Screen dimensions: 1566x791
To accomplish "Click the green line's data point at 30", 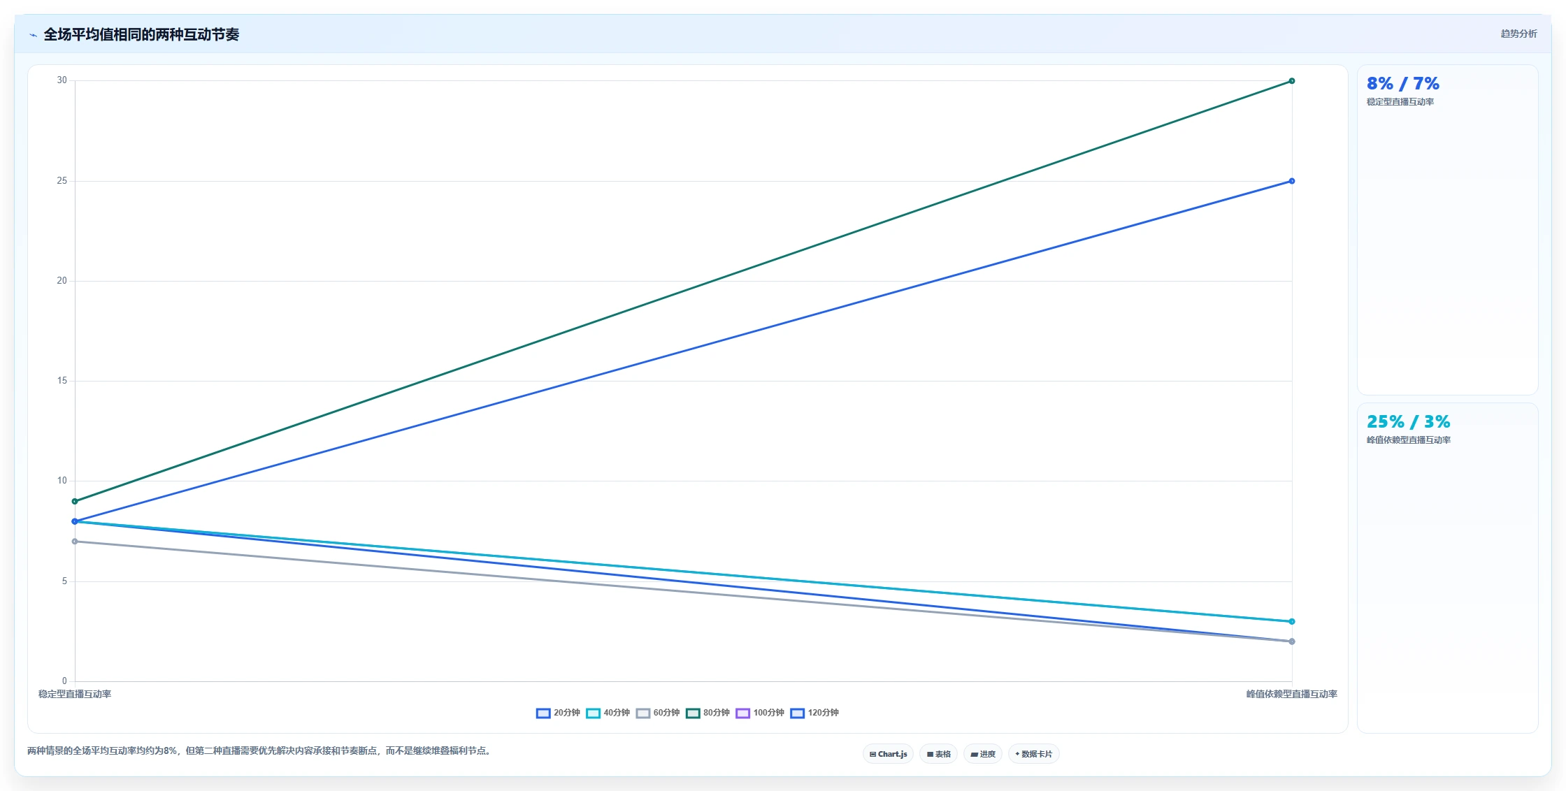I will tap(1291, 81).
